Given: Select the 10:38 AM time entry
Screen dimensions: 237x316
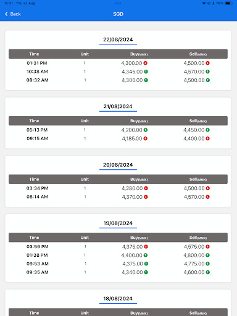Looking at the screenshot, I should coord(37,72).
